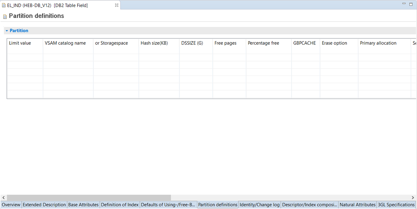The height and width of the screenshot is (209, 417).
Task: Open Defaults of Using-/Free-B... tab
Action: tap(168, 205)
